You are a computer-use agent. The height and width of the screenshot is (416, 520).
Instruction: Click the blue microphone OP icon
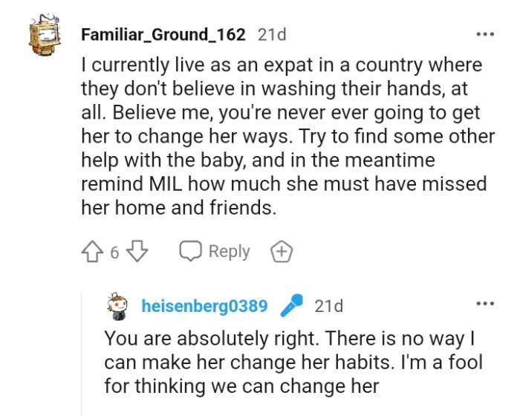tap(291, 306)
